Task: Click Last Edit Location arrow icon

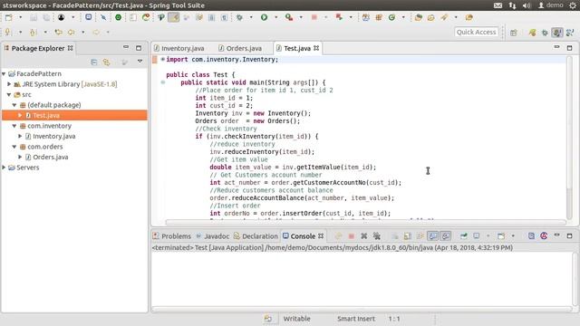Action: (x=58, y=33)
